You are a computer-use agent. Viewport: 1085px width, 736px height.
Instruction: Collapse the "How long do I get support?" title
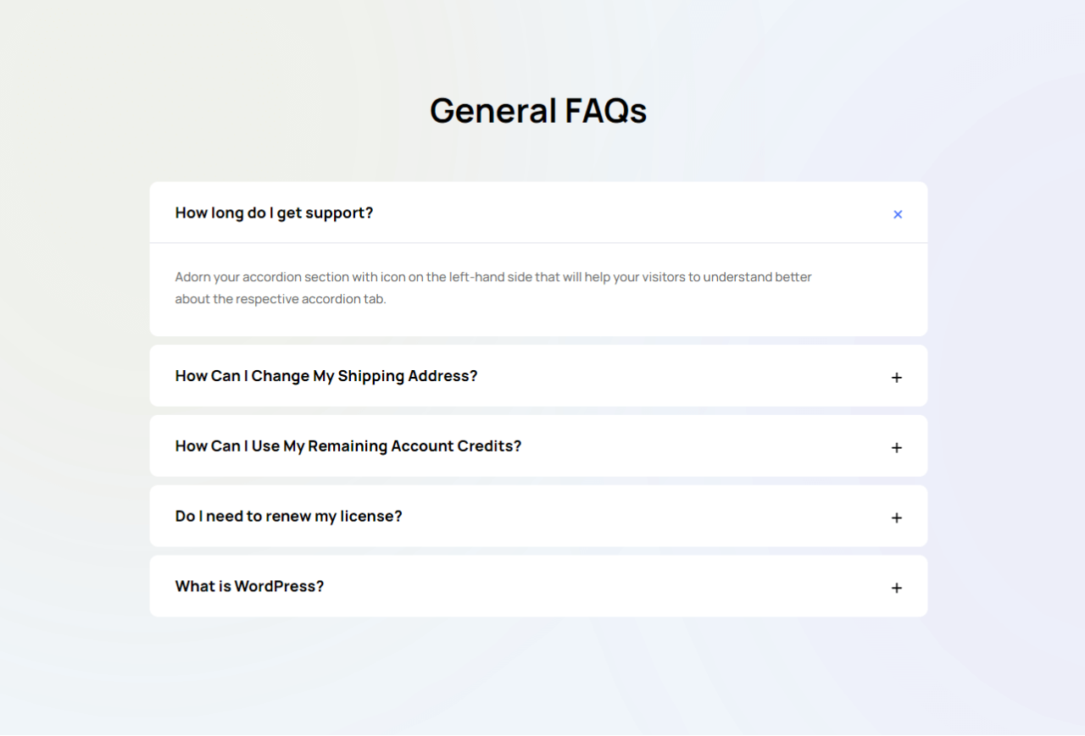click(274, 213)
